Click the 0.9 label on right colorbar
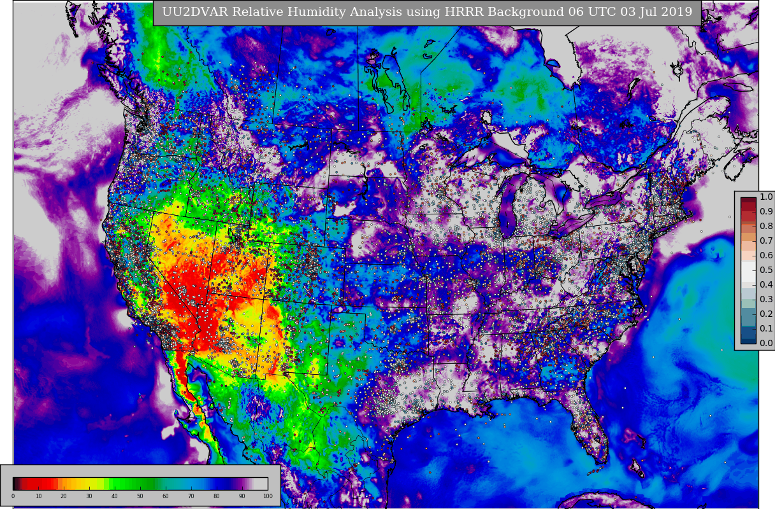Viewport: 775px width, 509px height. (765, 212)
